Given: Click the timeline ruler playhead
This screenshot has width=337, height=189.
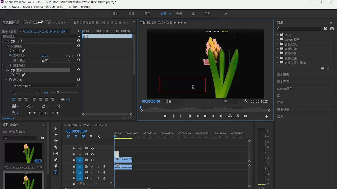Looking at the screenshot, I should 115,136.
